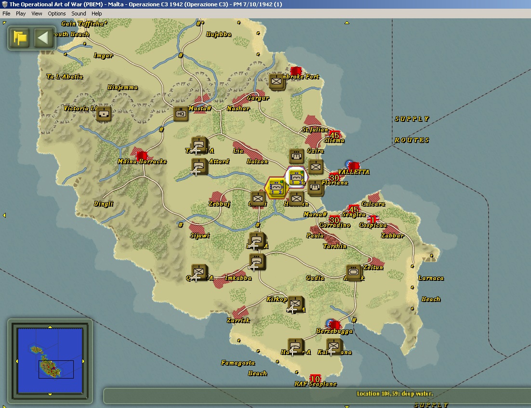The height and width of the screenshot is (408, 531).
Task: Select the unit at Victoria Lines
Action: 104,114
